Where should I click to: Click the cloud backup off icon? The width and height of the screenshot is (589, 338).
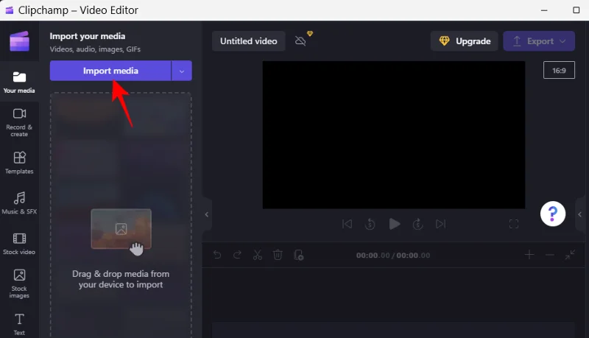300,41
